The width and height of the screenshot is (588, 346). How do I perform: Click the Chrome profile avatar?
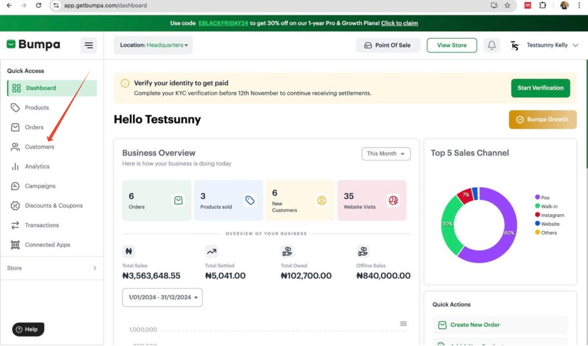click(565, 5)
